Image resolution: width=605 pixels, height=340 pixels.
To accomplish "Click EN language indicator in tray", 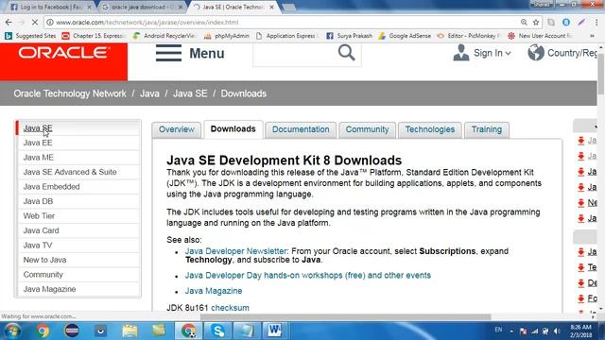I will tap(498, 330).
